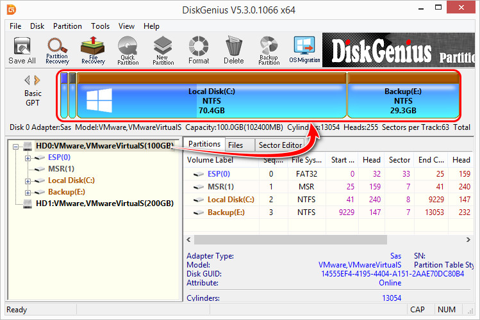Open the Partition Recovery tool

(57, 51)
